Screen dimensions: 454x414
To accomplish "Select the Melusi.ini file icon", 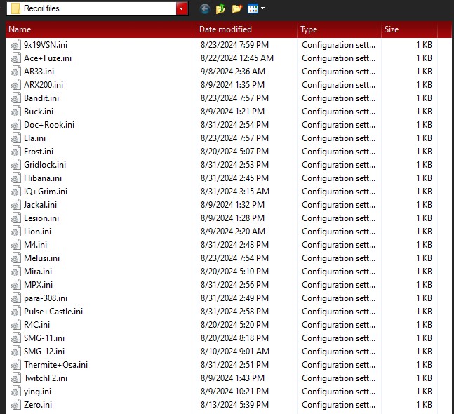I will point(16,258).
